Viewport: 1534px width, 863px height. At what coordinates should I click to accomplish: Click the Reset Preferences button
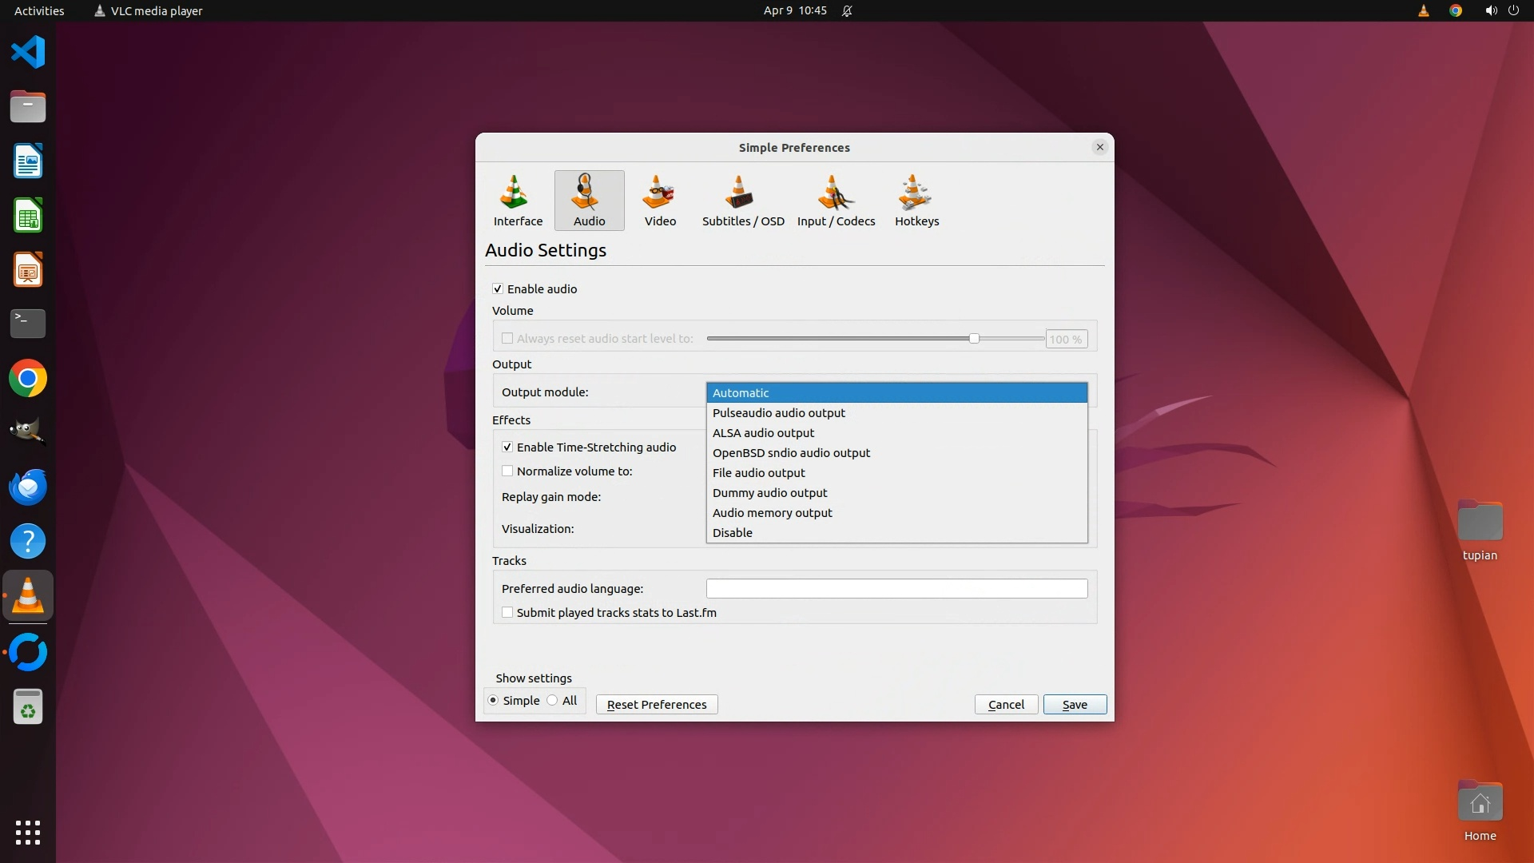click(656, 705)
